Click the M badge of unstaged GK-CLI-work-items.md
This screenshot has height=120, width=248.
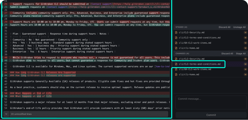pyautogui.click(x=245, y=69)
